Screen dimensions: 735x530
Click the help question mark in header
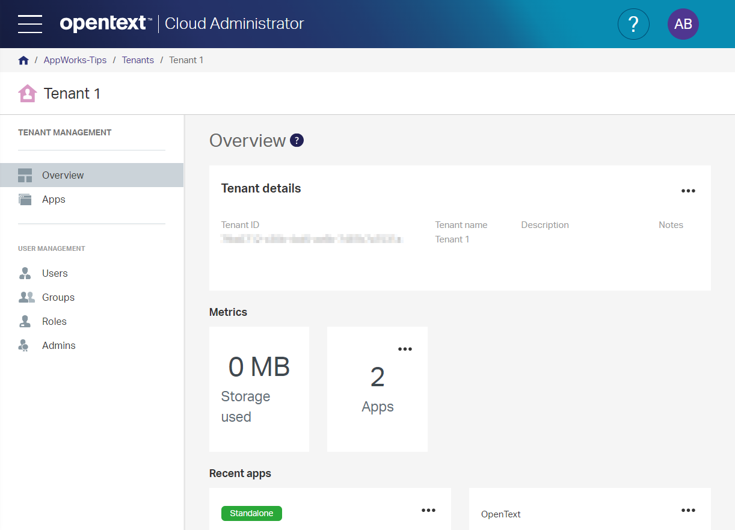click(x=633, y=24)
